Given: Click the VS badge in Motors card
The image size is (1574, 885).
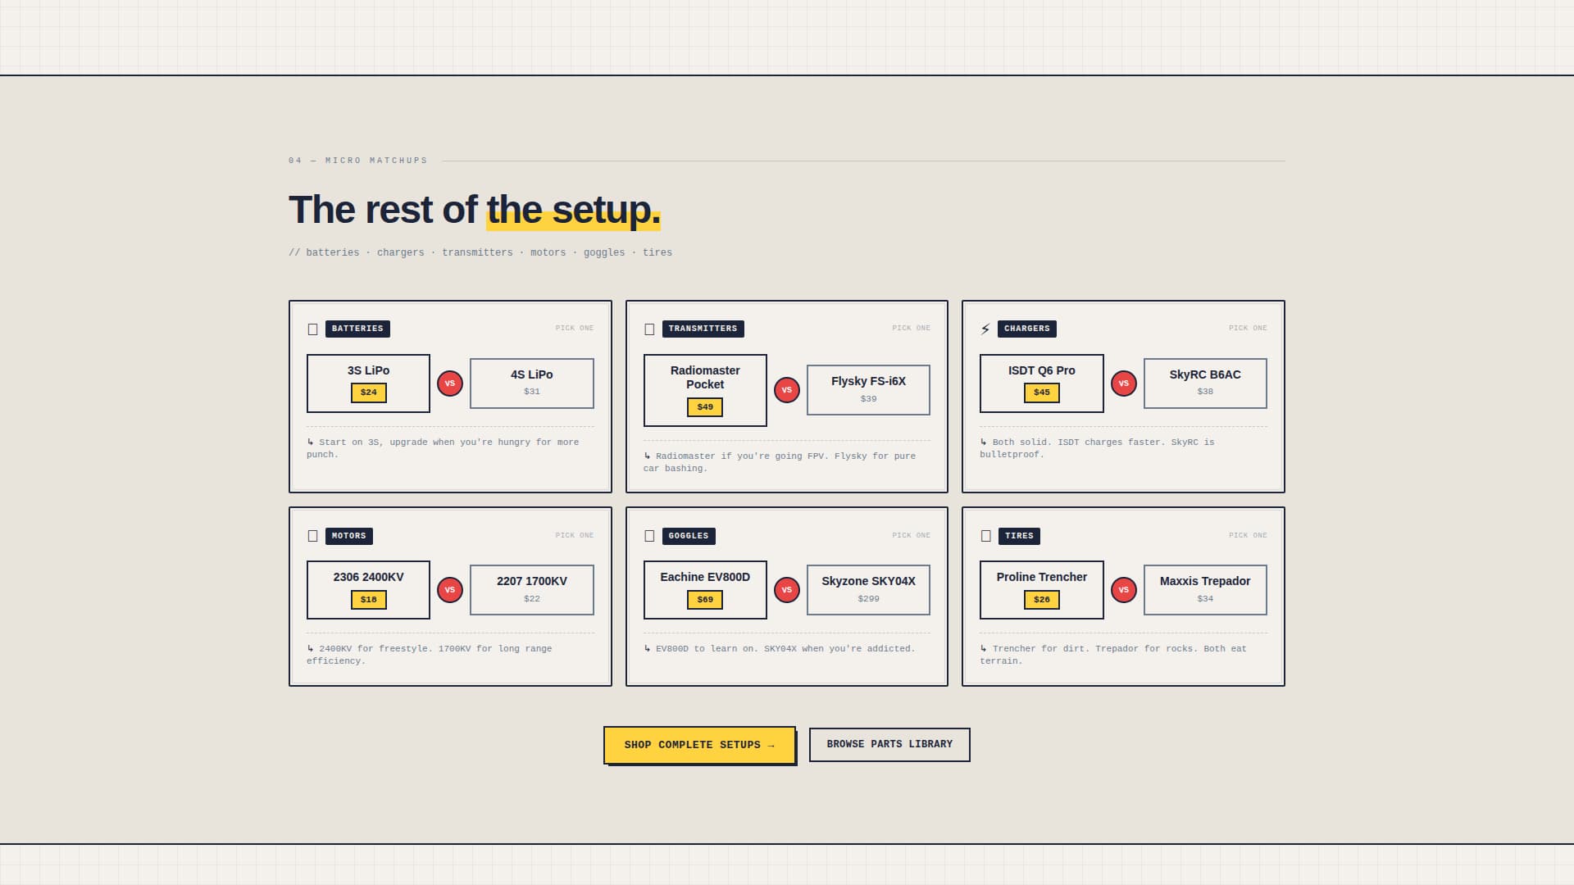Looking at the screenshot, I should coord(450,590).
